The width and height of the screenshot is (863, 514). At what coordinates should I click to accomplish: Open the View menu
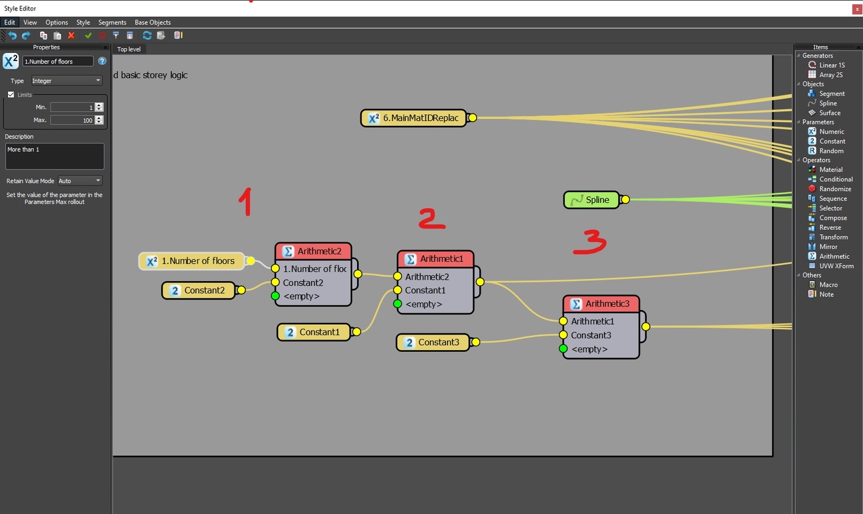click(30, 22)
